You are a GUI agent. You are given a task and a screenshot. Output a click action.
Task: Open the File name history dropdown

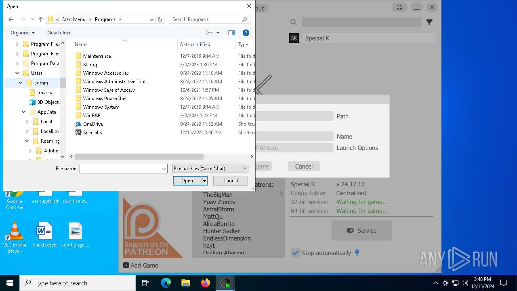point(164,169)
